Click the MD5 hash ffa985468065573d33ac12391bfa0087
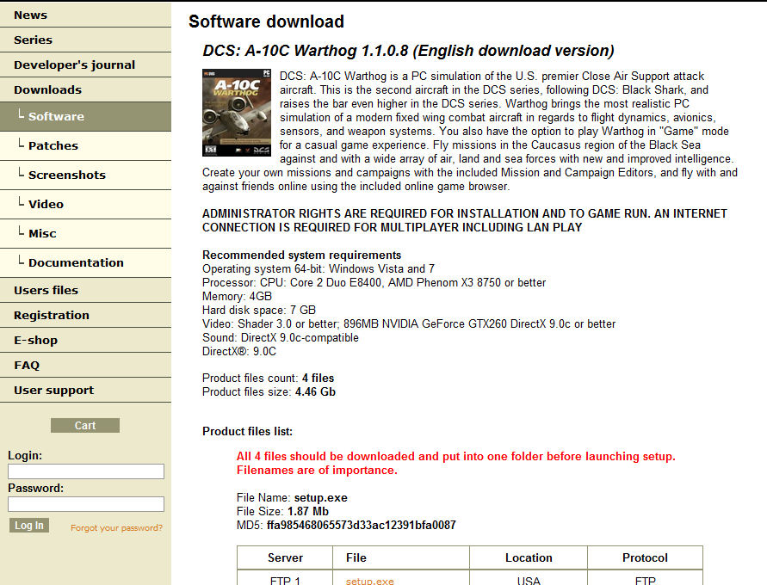This screenshot has width=767, height=585. pyautogui.click(x=361, y=526)
